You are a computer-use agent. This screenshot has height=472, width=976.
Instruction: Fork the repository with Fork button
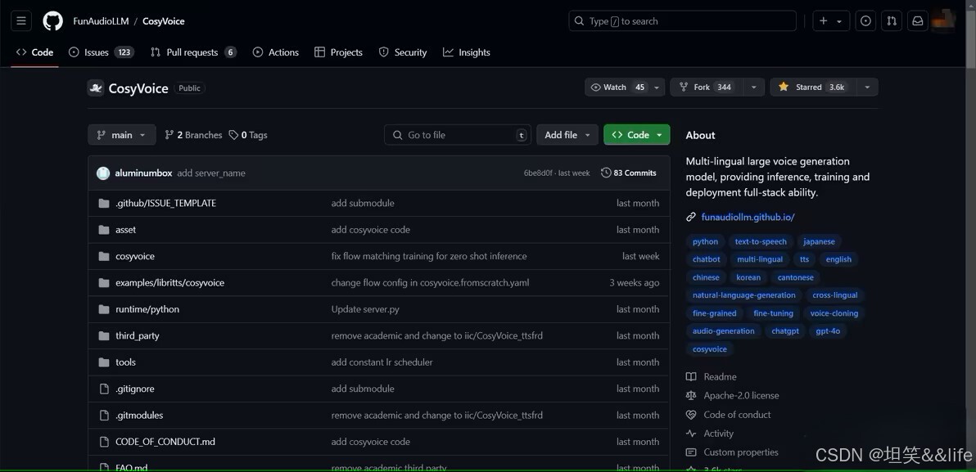click(707, 87)
